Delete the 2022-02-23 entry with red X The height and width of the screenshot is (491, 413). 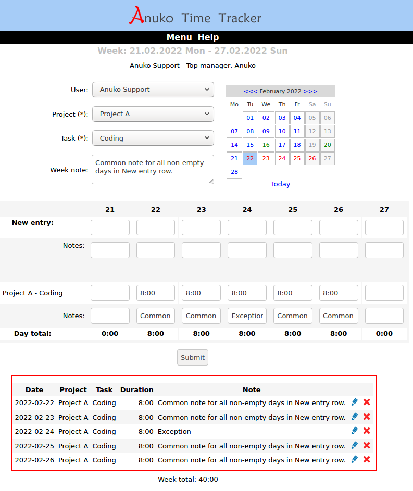point(367,417)
